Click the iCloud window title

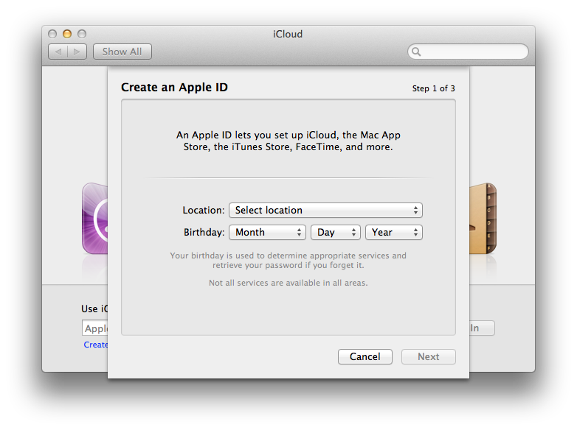click(x=288, y=34)
